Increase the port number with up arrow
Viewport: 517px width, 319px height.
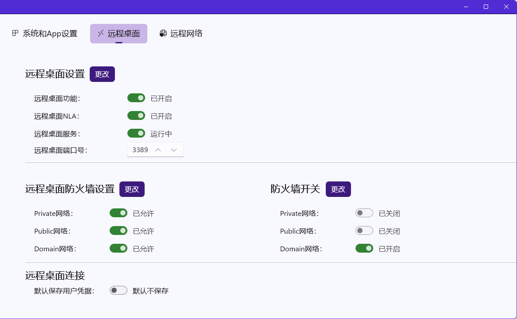coord(158,150)
